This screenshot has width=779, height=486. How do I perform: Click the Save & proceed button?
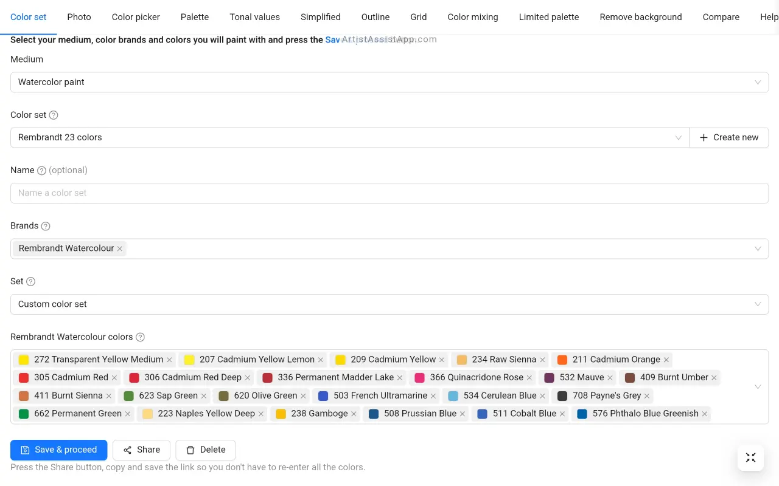pyautogui.click(x=59, y=450)
